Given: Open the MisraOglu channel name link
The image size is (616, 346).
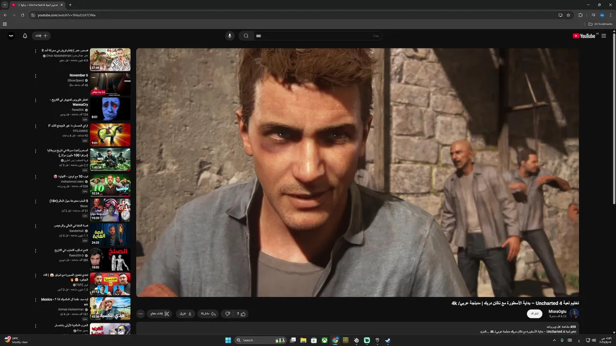Looking at the screenshot, I should tap(557, 311).
